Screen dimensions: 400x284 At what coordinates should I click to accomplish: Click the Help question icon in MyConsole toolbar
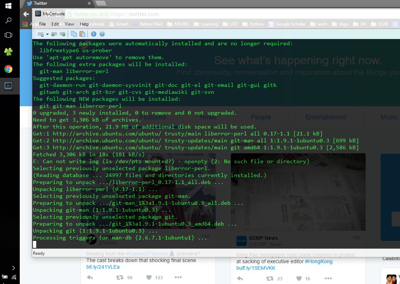(x=102, y=34)
